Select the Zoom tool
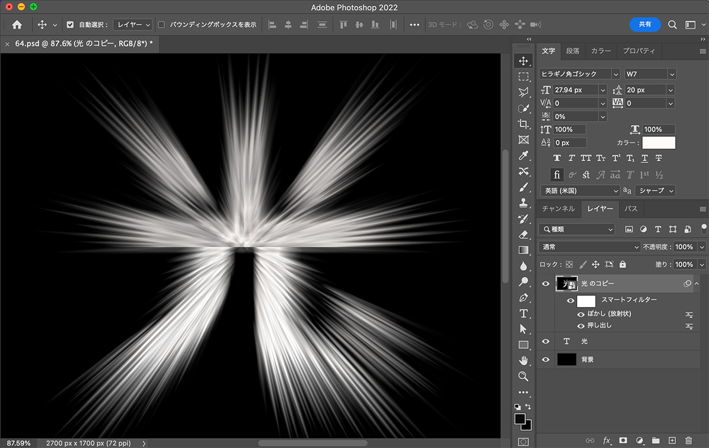The height and width of the screenshot is (448, 709). [523, 376]
